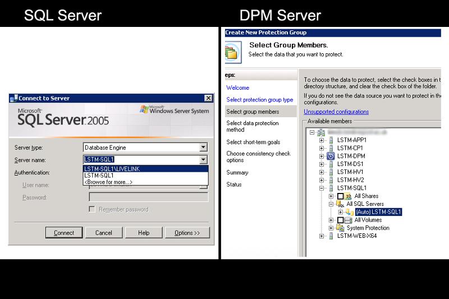
Task: Click the Select data protection method step
Action: pos(253,126)
